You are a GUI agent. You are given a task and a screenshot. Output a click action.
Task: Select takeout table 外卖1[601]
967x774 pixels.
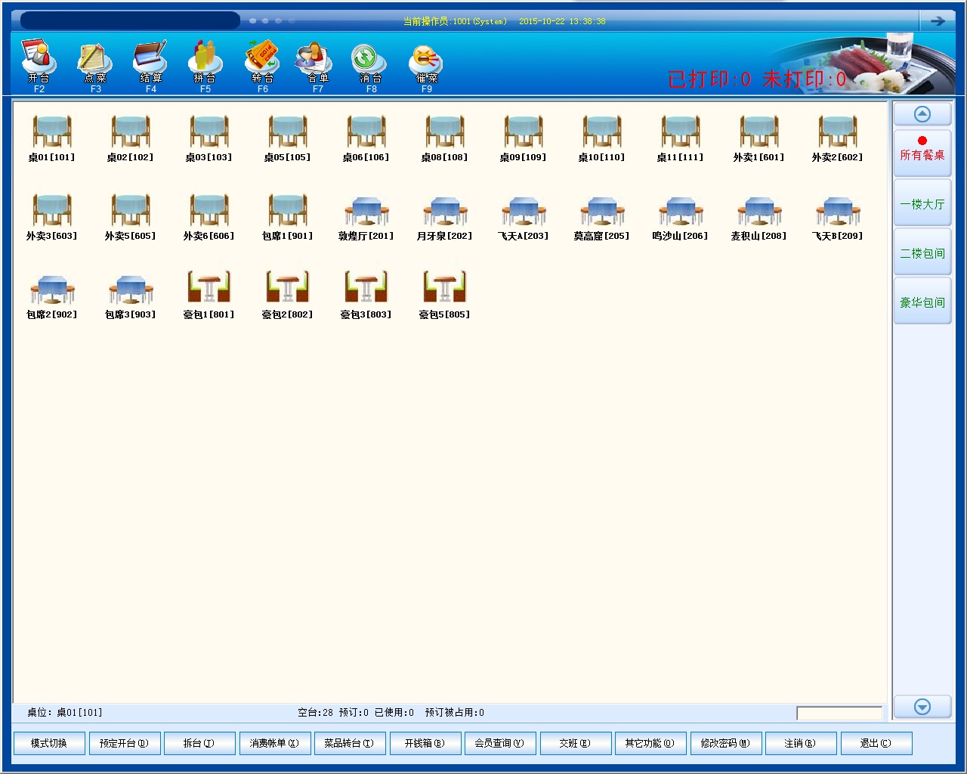pyautogui.click(x=758, y=138)
